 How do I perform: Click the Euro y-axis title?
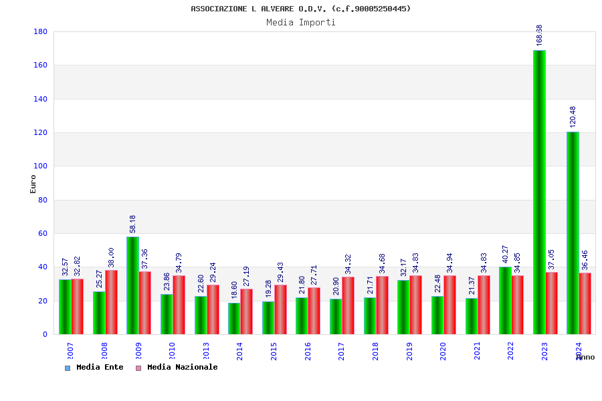33,184
